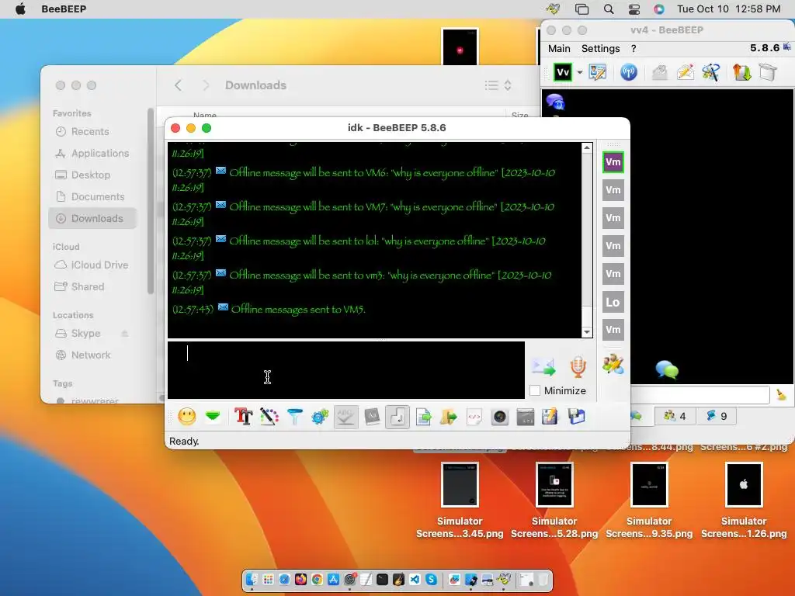Expand the Vv status dropdown arrow

pyautogui.click(x=579, y=72)
